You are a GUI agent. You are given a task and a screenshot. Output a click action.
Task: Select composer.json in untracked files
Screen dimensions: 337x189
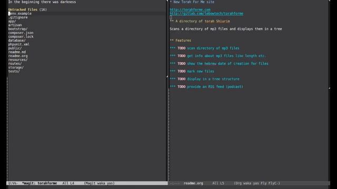coord(21,33)
